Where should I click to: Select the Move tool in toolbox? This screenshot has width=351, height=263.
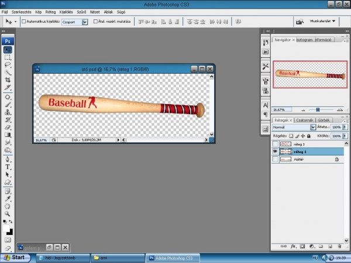point(8,50)
